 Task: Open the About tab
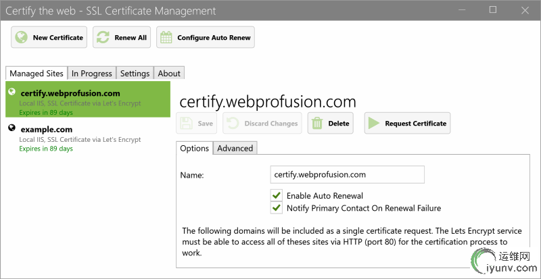(169, 74)
